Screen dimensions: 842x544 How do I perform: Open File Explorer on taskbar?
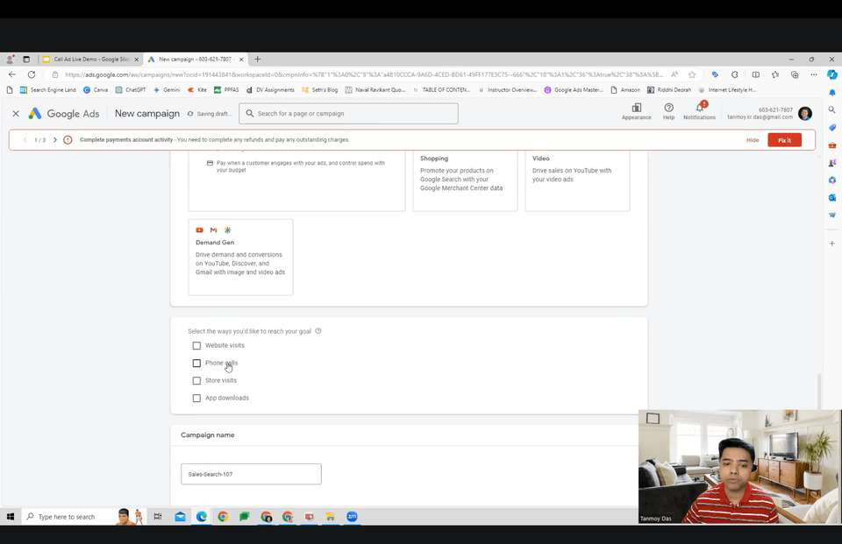pyautogui.click(x=331, y=517)
